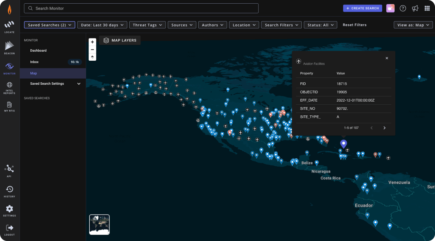Open the Date: Last 30 days filter
Viewport: 435px width, 241px height.
click(x=102, y=25)
